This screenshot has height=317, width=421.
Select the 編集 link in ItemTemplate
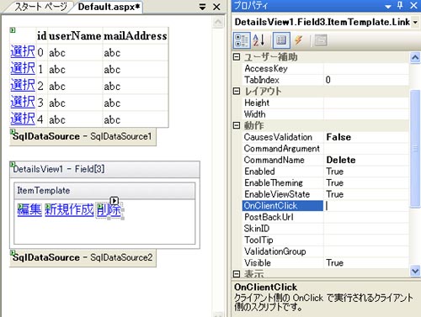tap(29, 209)
